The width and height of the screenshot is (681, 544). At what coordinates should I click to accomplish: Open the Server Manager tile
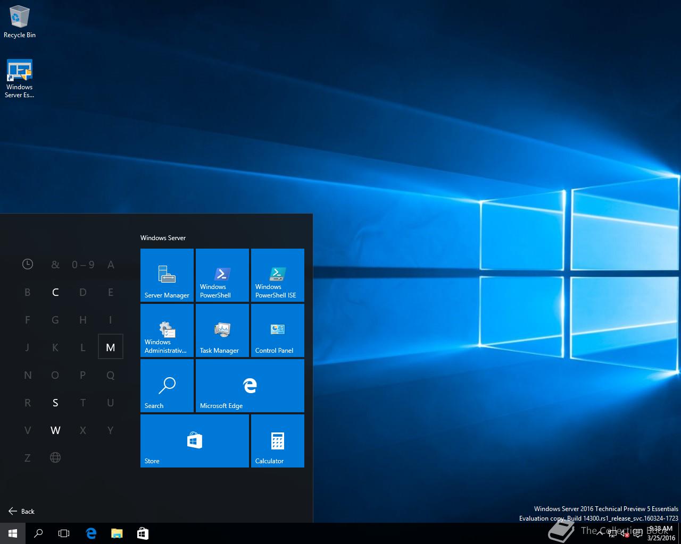click(x=167, y=275)
